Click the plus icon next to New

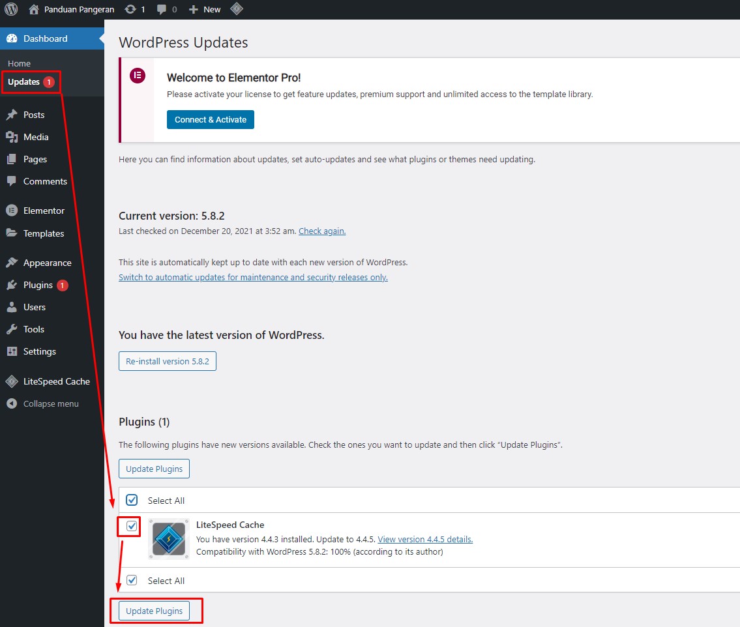pos(193,9)
